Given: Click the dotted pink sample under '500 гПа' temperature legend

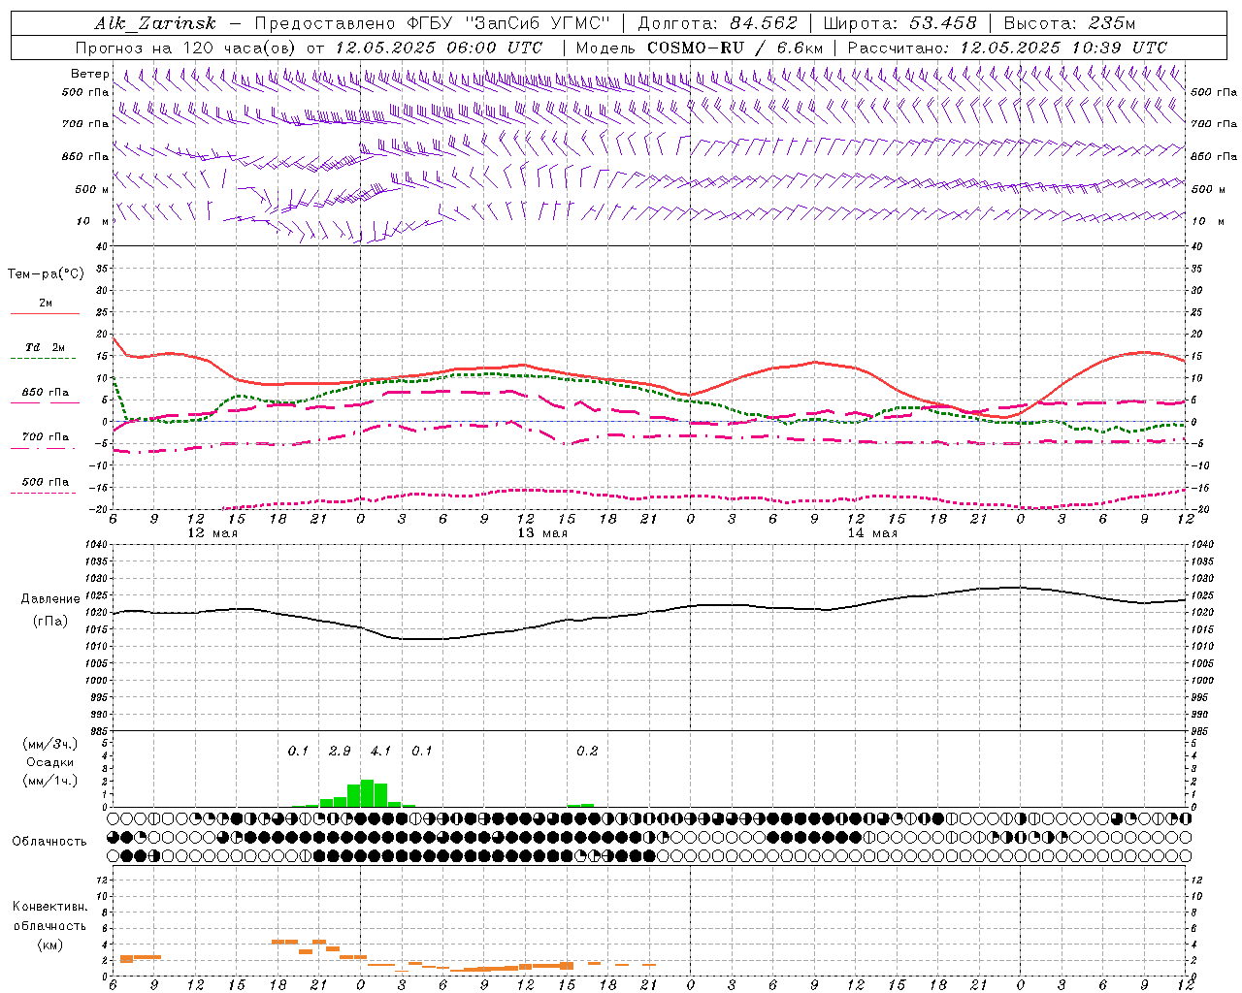Looking at the screenshot, I should [44, 493].
